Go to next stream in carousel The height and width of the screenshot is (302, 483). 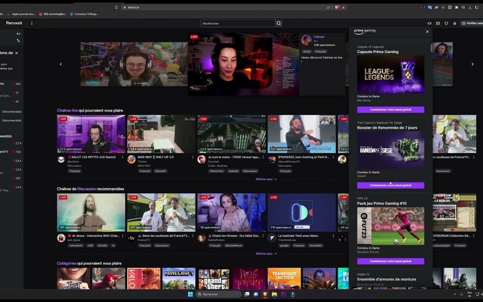click(x=473, y=64)
